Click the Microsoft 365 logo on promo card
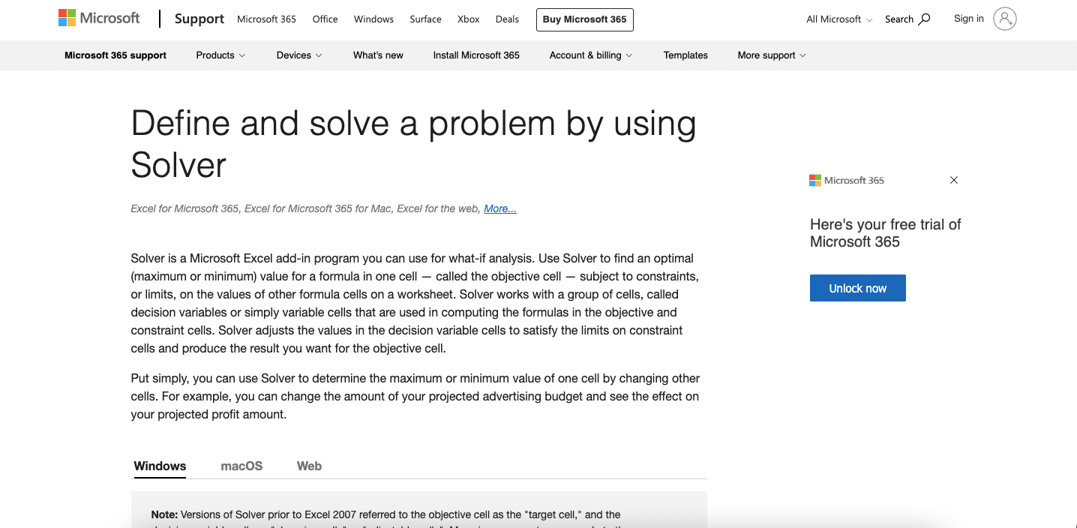Screen dimensions: 1077x528 click(846, 180)
